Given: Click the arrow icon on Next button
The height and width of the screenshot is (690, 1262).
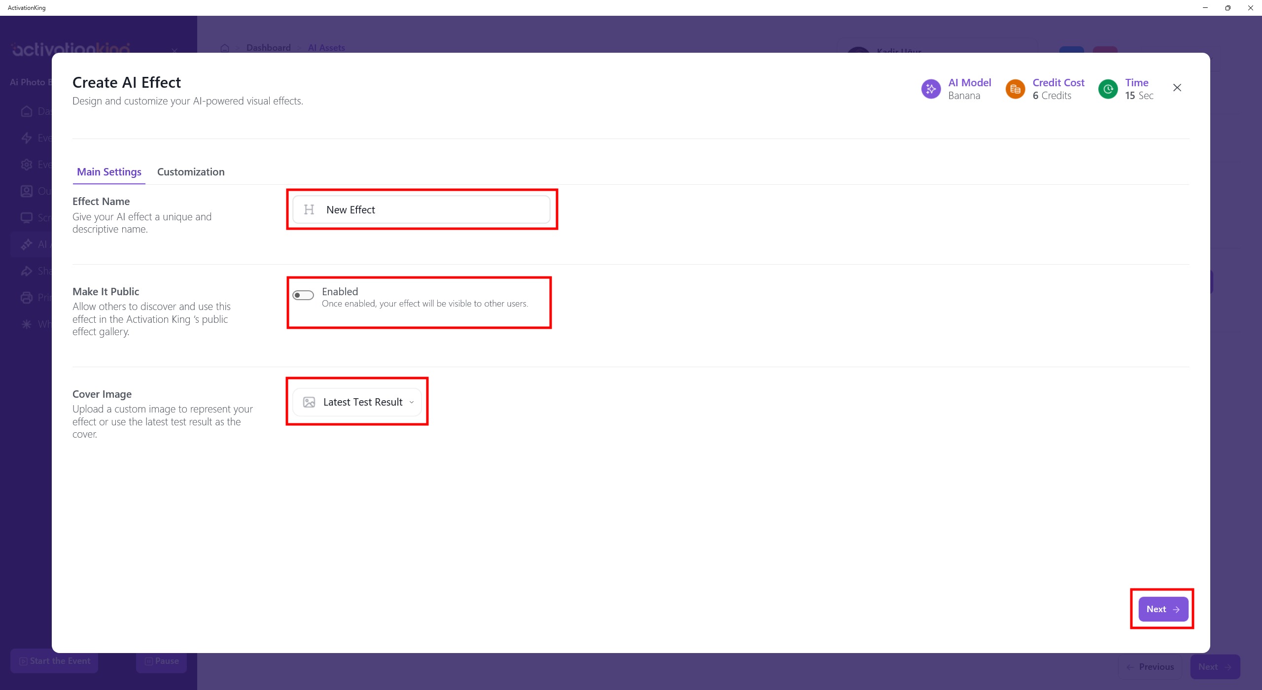Looking at the screenshot, I should pyautogui.click(x=1177, y=610).
